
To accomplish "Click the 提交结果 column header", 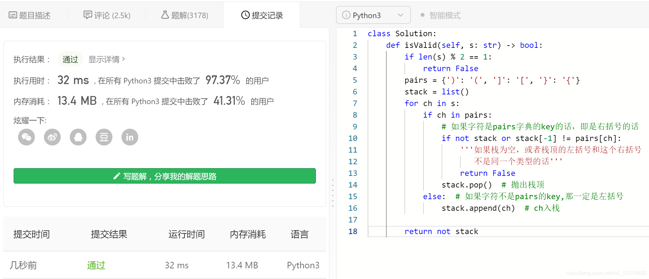I will pos(109,234).
